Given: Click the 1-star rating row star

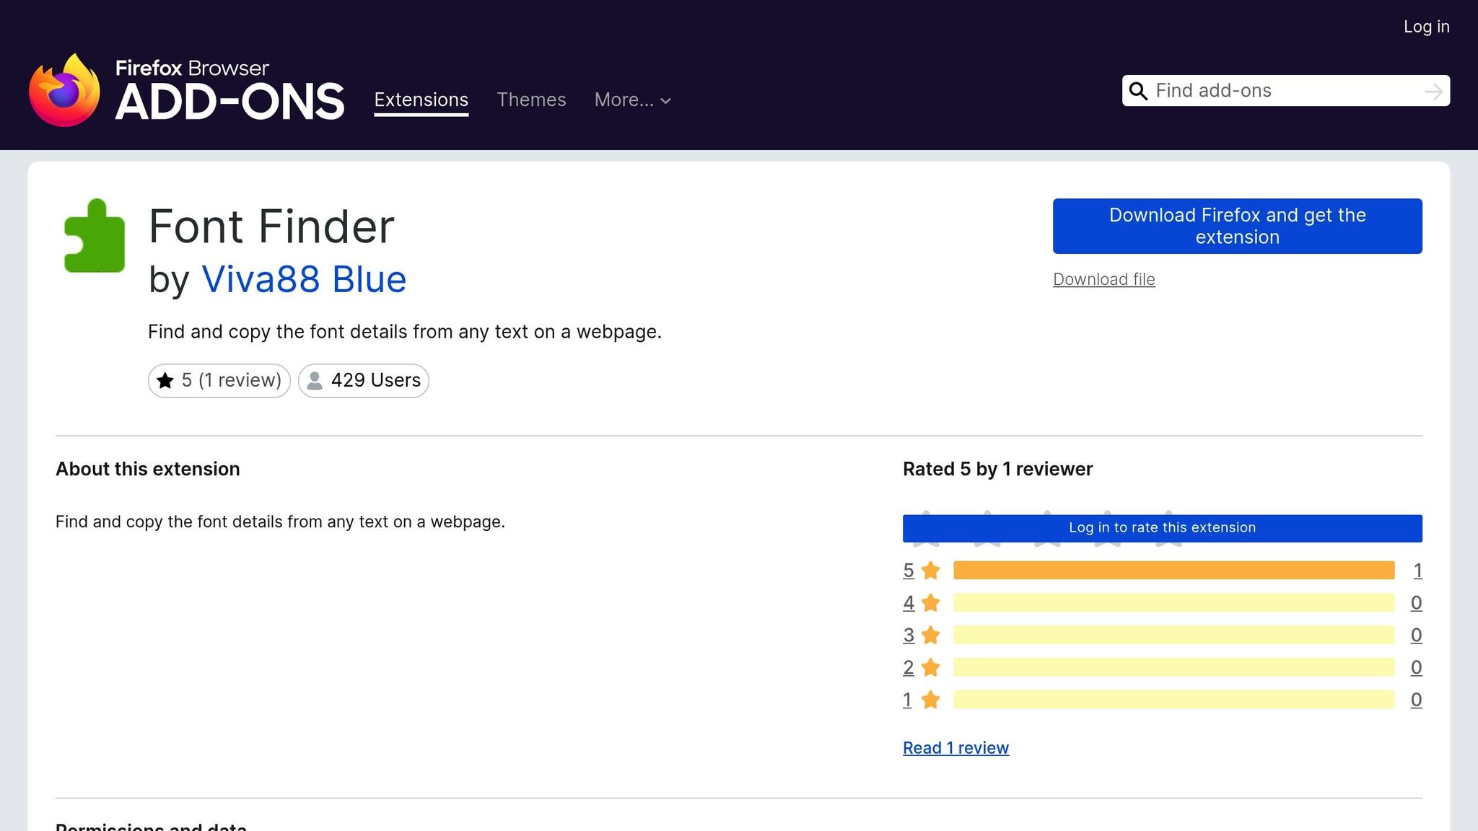Looking at the screenshot, I should click(x=931, y=700).
